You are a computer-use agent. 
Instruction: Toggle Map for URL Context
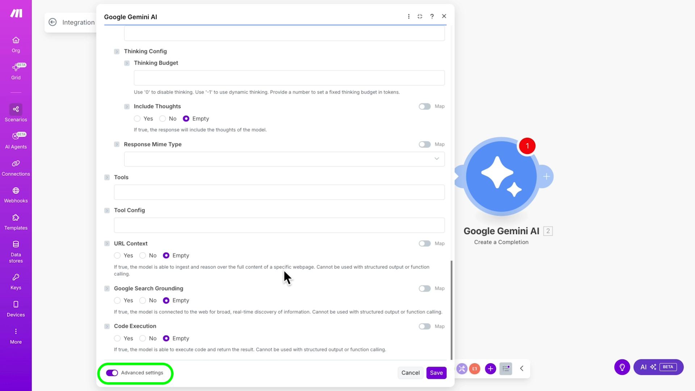click(425, 244)
